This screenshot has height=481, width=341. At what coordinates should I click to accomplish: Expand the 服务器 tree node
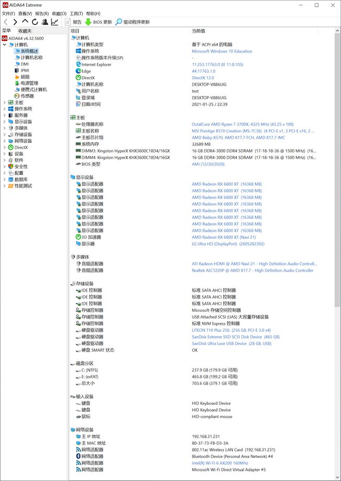pyautogui.click(x=4, y=115)
